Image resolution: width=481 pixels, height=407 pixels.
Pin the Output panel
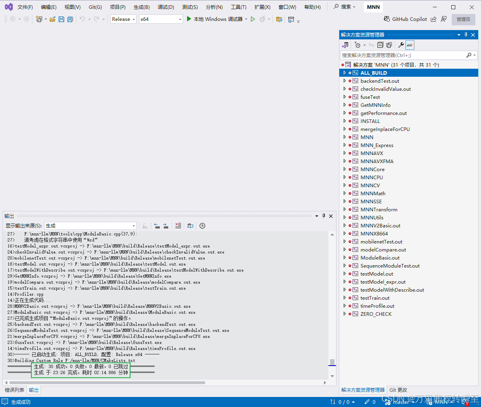click(324, 216)
